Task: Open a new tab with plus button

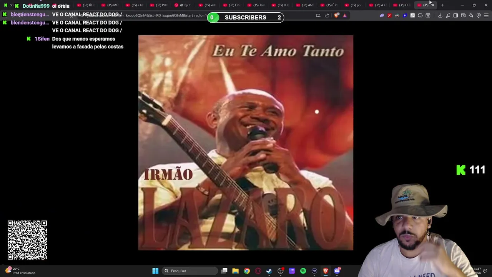Action: (x=442, y=5)
